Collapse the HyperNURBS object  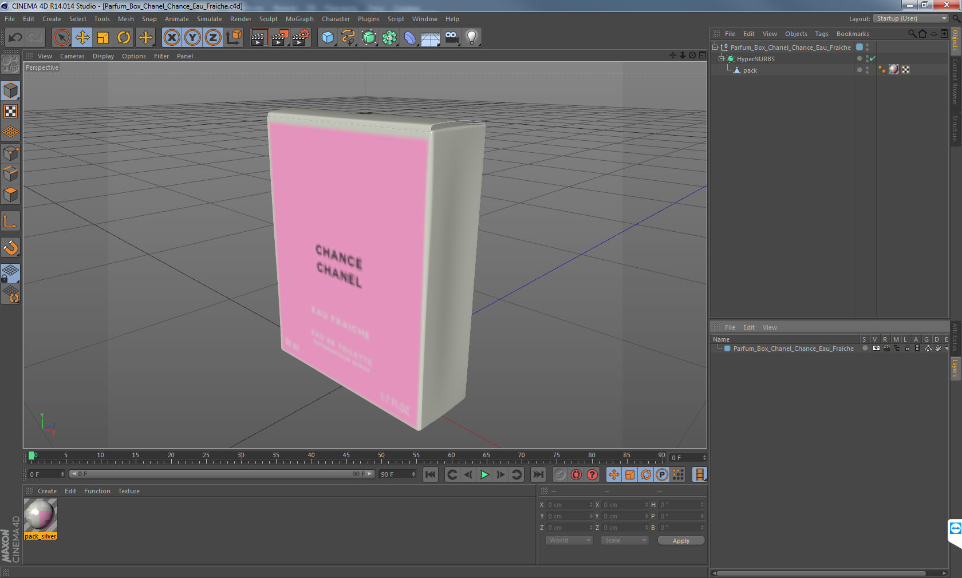[721, 59]
